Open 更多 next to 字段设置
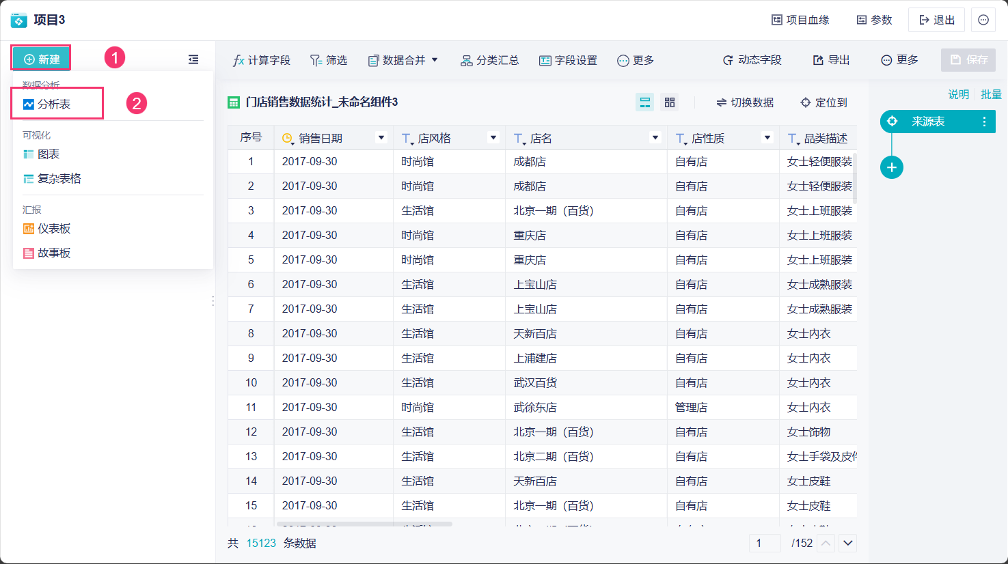This screenshot has height=564, width=1008. 636,60
